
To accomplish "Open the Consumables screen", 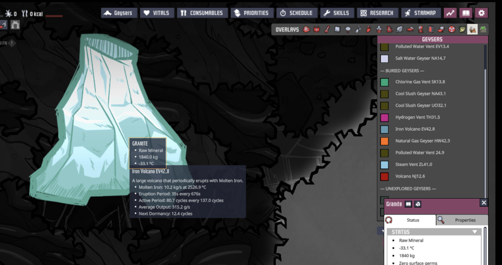I will point(202,13).
